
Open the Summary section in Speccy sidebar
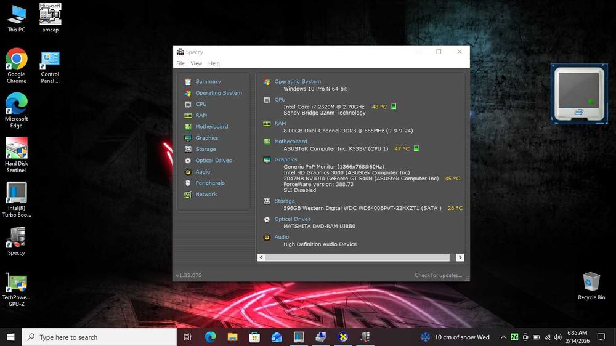208,82
